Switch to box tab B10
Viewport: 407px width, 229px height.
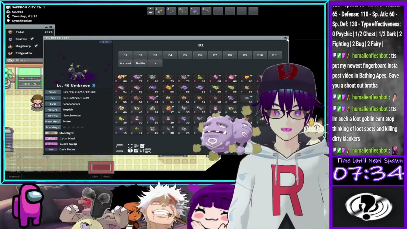tap(260, 55)
